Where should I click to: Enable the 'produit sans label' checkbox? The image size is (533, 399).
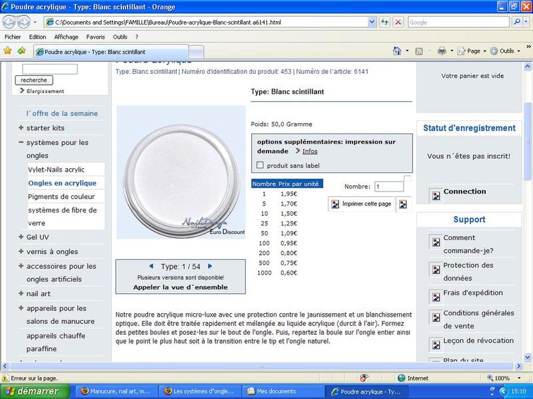click(x=261, y=166)
